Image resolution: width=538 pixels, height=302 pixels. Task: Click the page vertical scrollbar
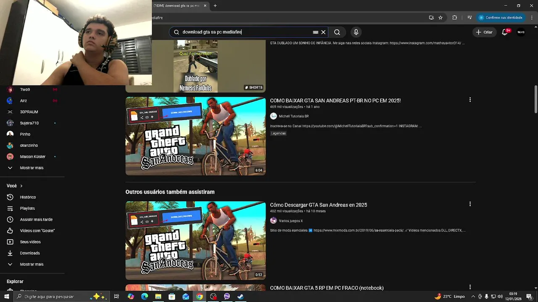(535, 99)
